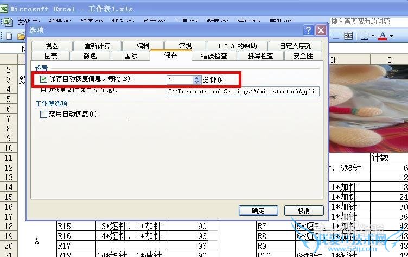Image resolution: width=408 pixels, height=257 pixels.
Task: Increase the minutes spinner value
Action: (196, 78)
